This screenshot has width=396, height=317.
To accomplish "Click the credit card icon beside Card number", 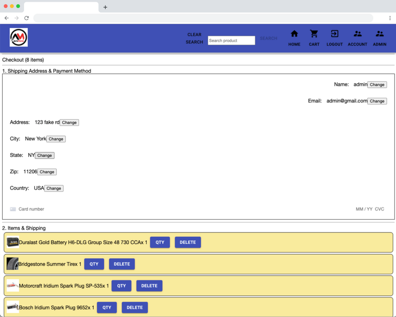I will point(13,209).
